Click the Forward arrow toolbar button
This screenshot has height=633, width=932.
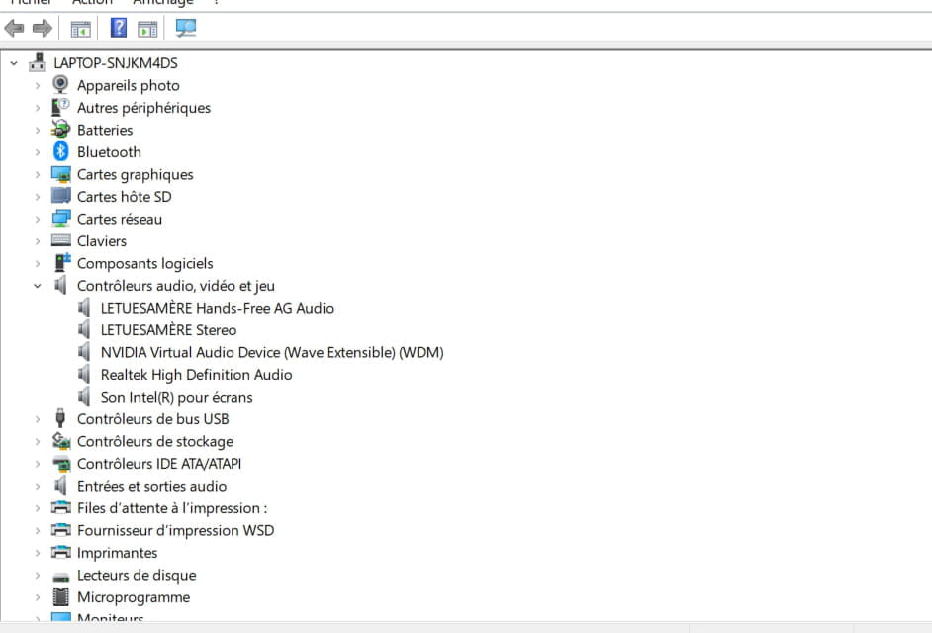[x=43, y=28]
